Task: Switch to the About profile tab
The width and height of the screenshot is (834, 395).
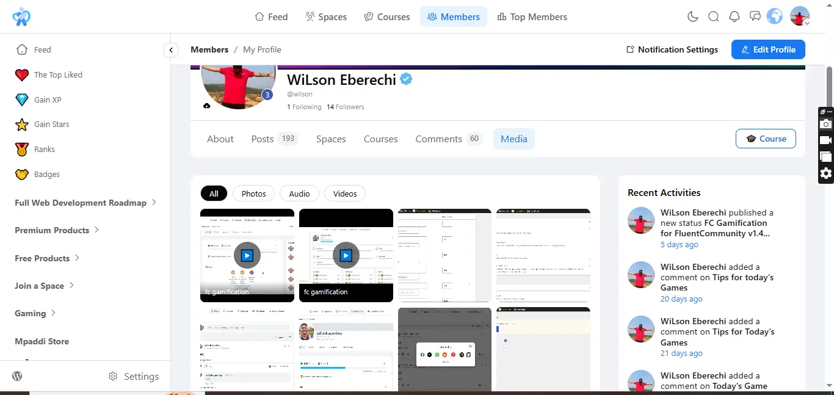Action: coord(220,139)
